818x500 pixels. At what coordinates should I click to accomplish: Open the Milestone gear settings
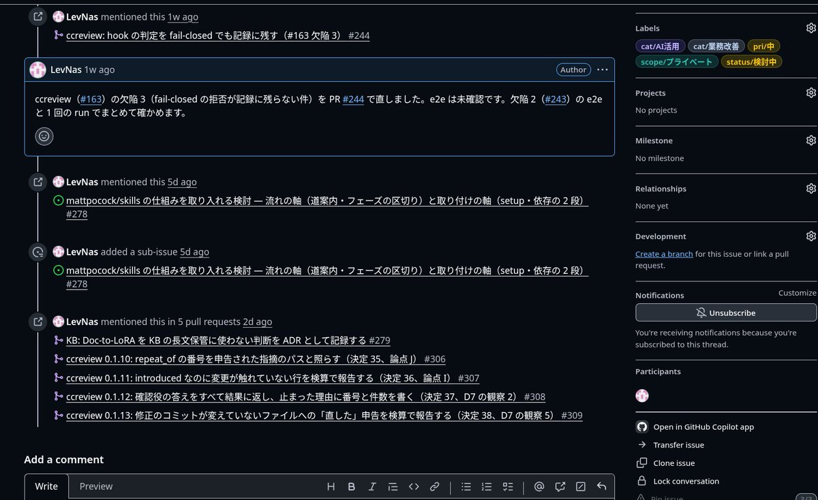click(811, 140)
